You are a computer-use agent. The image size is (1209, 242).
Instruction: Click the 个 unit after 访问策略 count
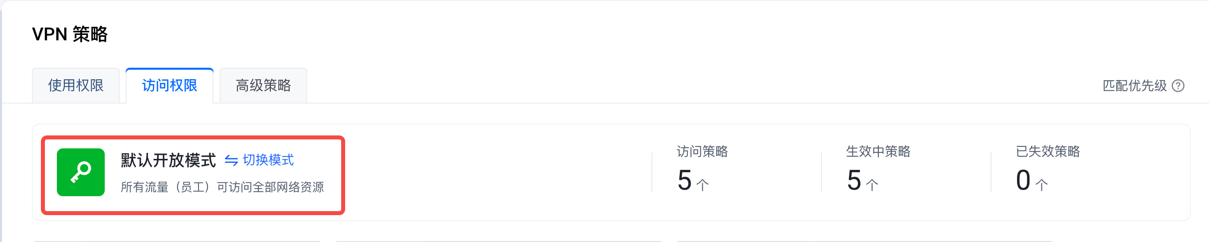point(702,185)
